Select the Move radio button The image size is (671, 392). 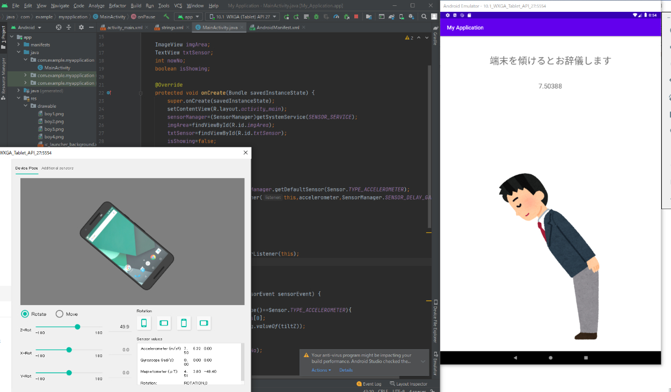point(60,314)
